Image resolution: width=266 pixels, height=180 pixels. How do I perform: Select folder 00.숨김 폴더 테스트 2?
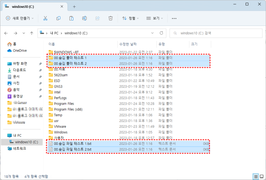[129, 63]
